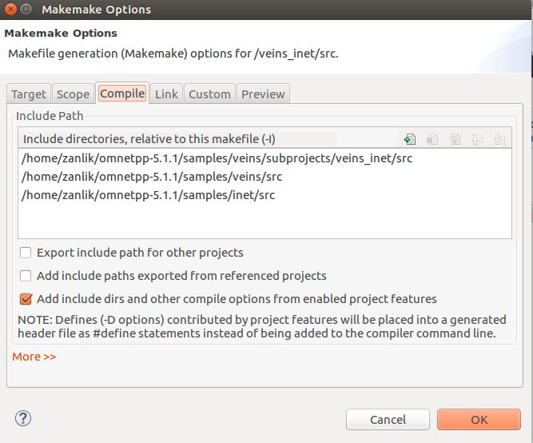Viewport: 533px width, 443px height.
Task: Enable Export include path for other projects
Action: 26,253
